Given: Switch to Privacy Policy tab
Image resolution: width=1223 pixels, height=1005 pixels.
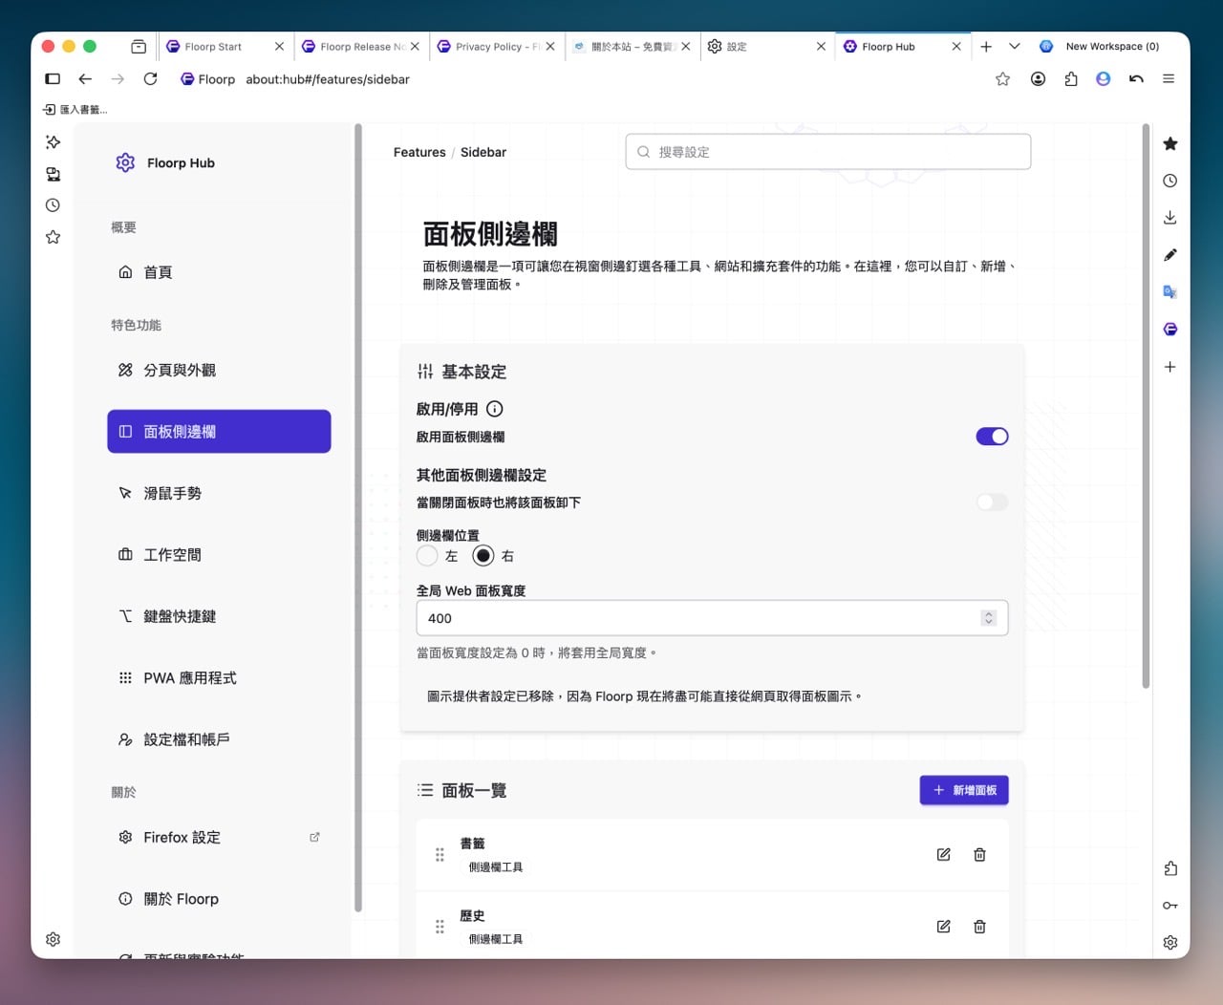Looking at the screenshot, I should coord(497,46).
